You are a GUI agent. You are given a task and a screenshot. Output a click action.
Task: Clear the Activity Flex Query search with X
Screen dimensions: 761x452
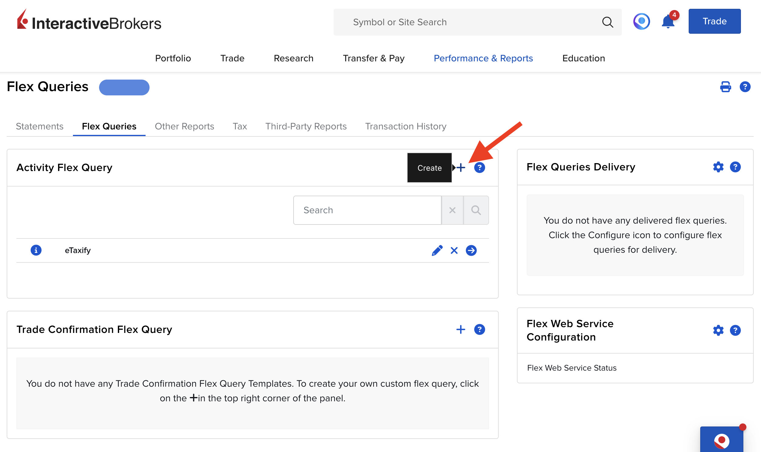452,210
